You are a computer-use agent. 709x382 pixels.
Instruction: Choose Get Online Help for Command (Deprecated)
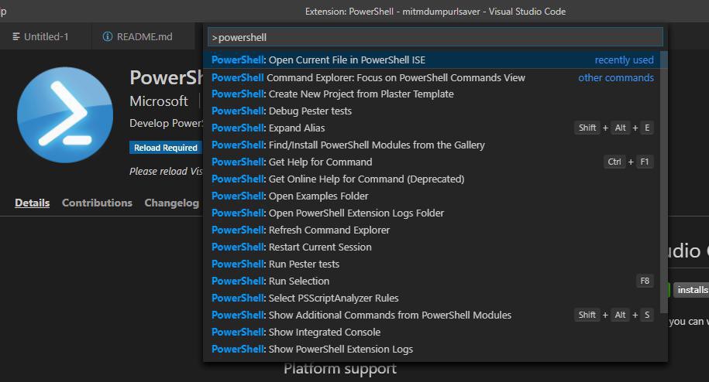tap(432, 179)
